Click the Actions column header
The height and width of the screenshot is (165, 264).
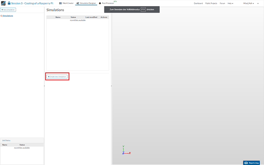(104, 17)
